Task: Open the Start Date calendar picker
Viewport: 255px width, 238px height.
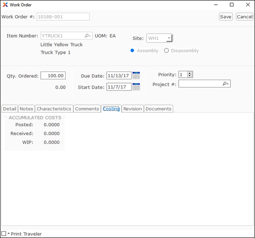Action: point(136,87)
